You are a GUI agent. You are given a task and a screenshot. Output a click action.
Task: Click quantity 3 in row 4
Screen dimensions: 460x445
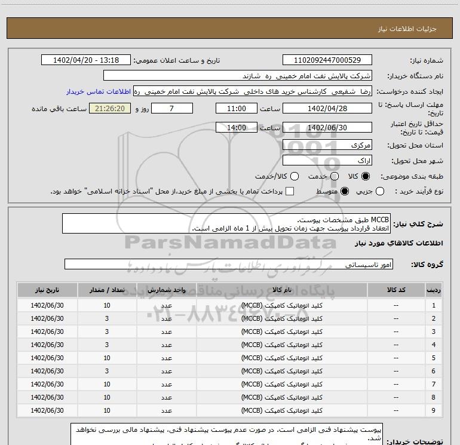click(107, 345)
